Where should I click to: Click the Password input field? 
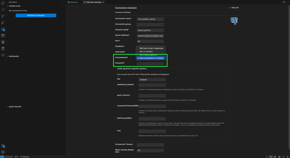pyautogui.click(x=150, y=64)
